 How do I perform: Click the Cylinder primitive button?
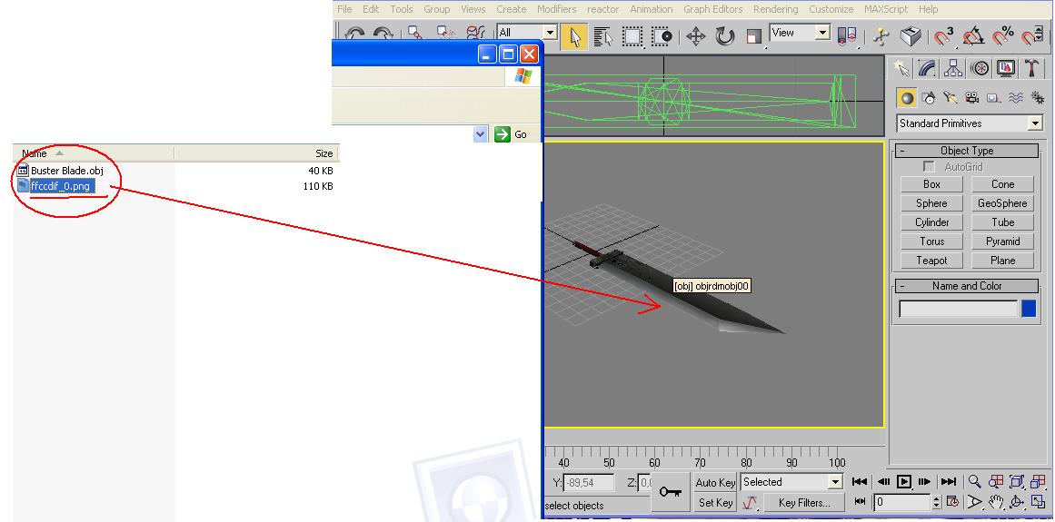932,222
